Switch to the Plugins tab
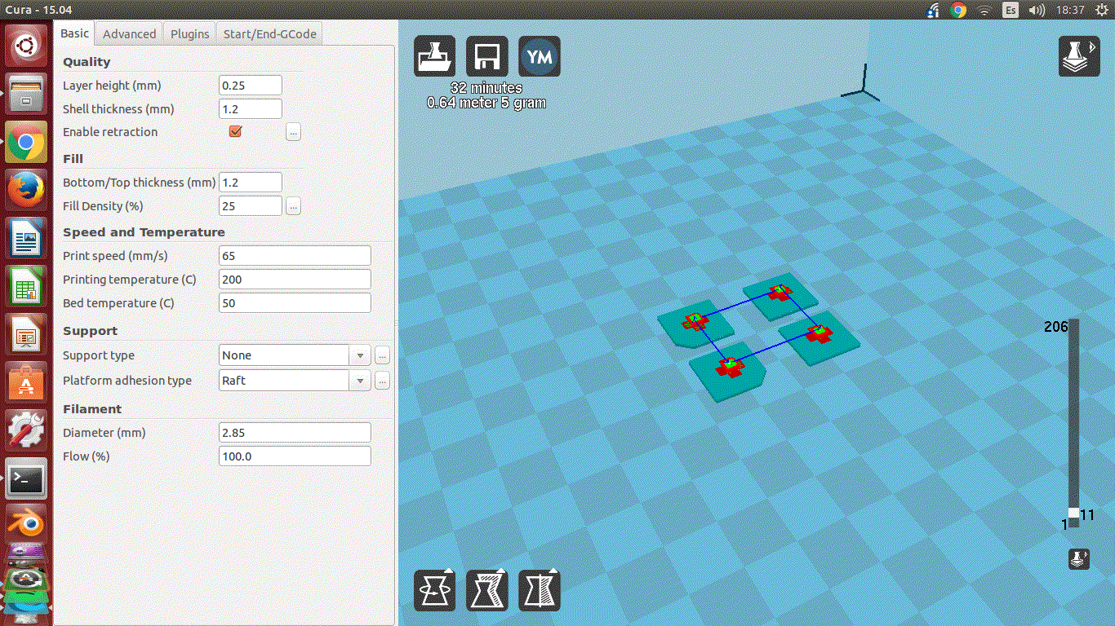This screenshot has width=1115, height=626. (x=190, y=33)
